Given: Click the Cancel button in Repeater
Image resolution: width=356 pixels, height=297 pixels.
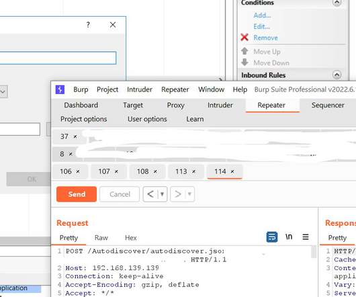Looking at the screenshot, I should pos(120,194).
